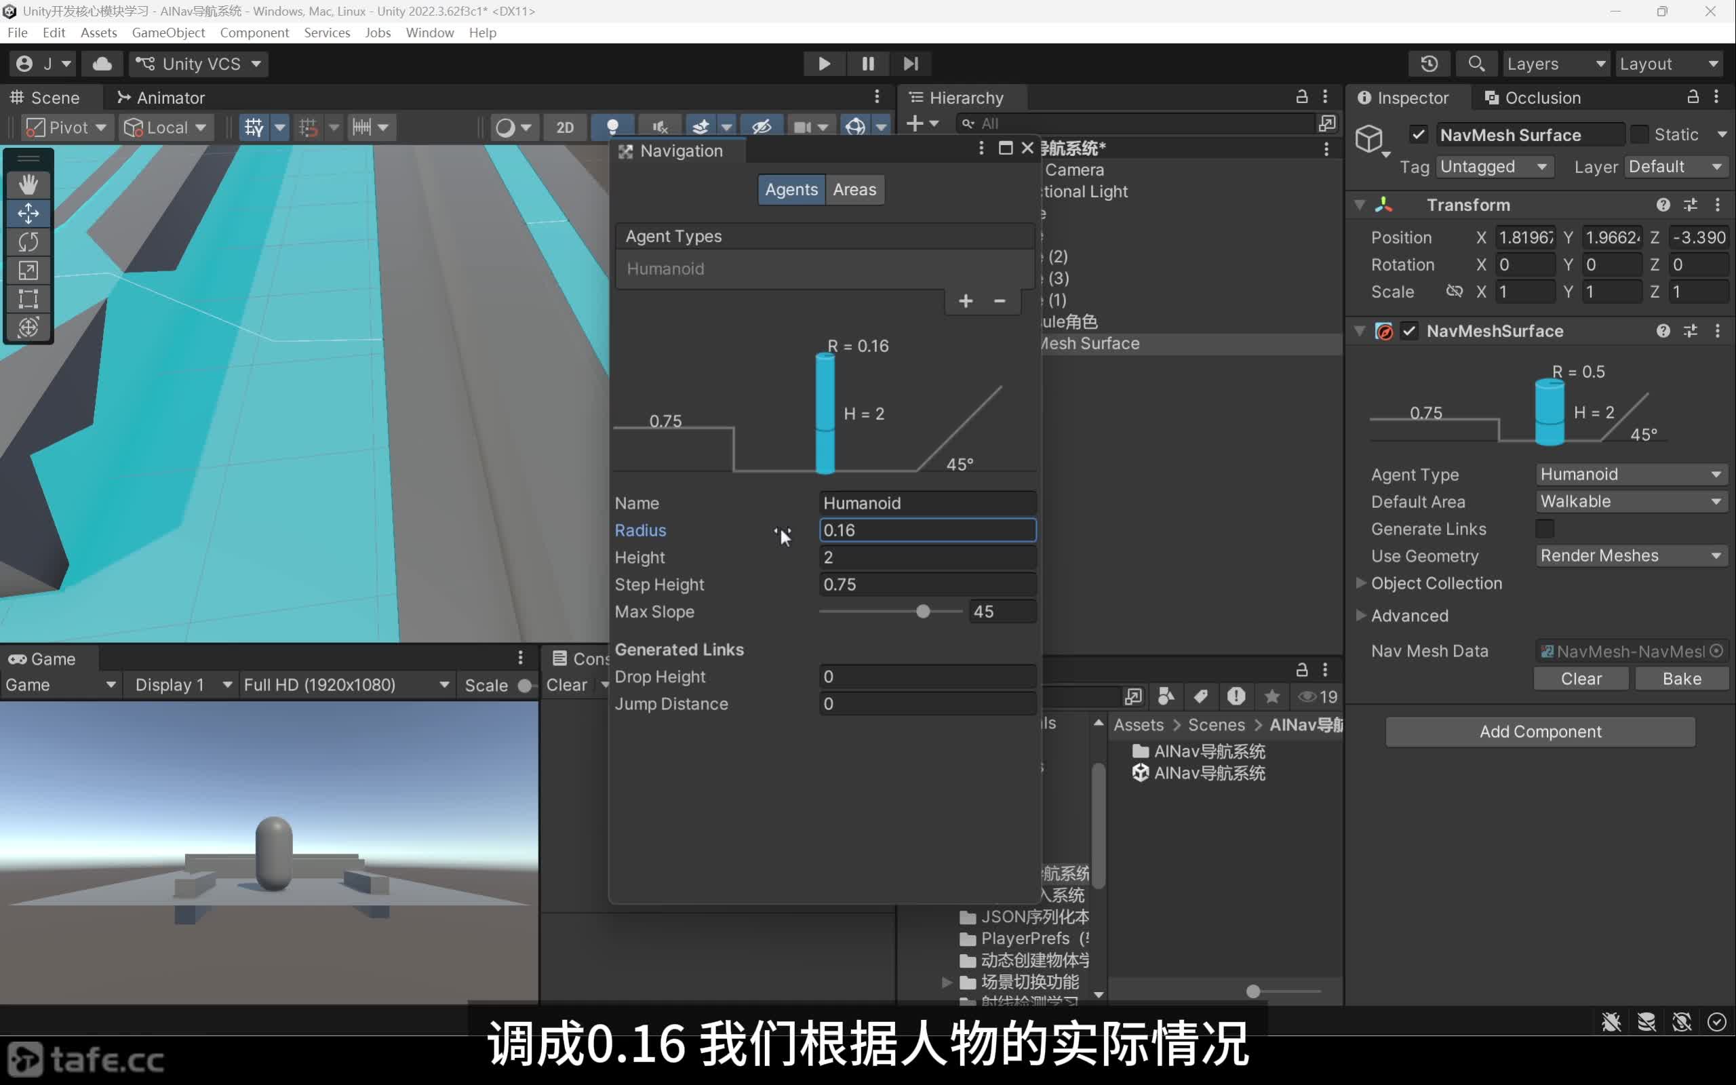Toggle the Inspector lock icon
This screenshot has width=1736, height=1085.
click(1692, 97)
